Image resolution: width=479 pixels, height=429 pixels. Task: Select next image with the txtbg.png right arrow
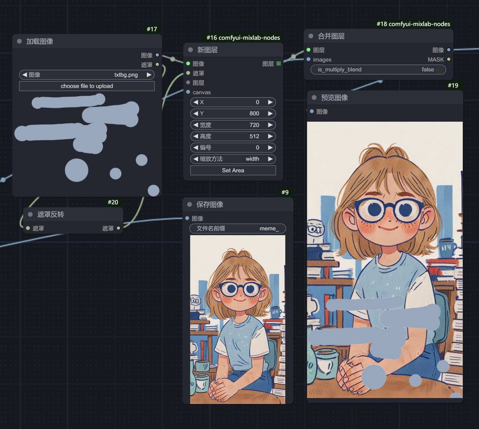(x=149, y=75)
